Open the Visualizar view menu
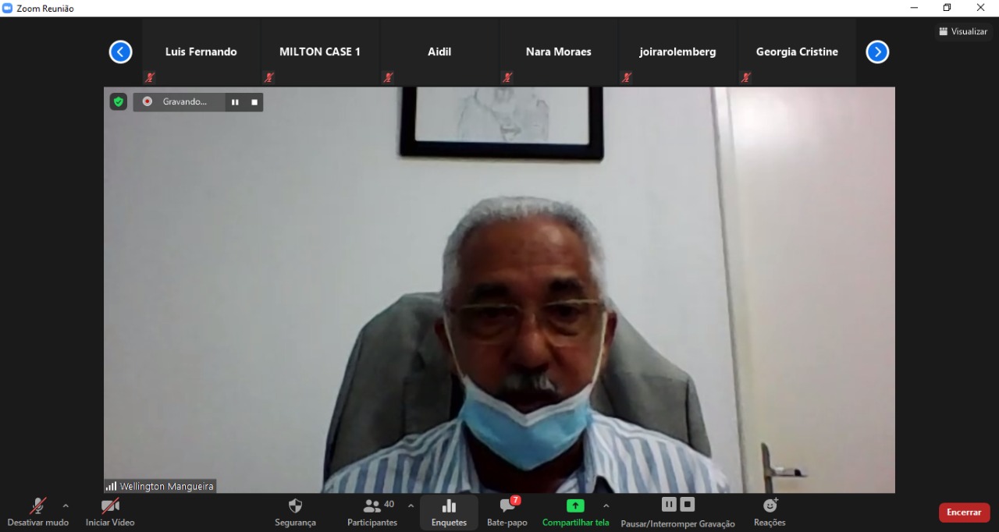Viewport: 999px width, 532px height. (x=964, y=31)
